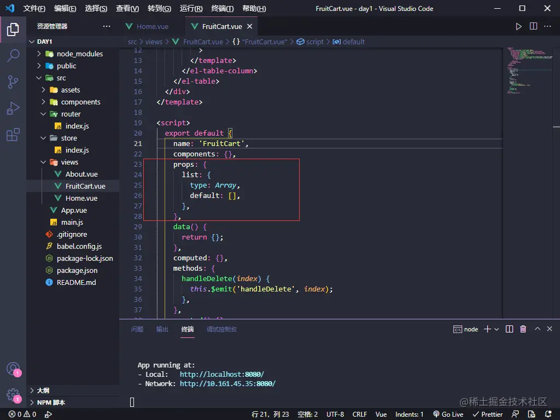Open the localhost:8080 link in terminal
560x420 pixels.
point(221,374)
